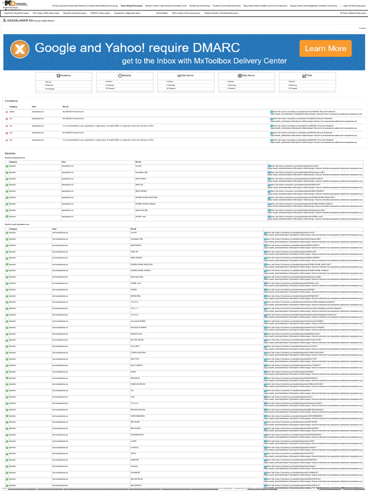The height and width of the screenshot is (491, 368).
Task: Click green check icon of IMP SPAM row
Action: [7, 422]
